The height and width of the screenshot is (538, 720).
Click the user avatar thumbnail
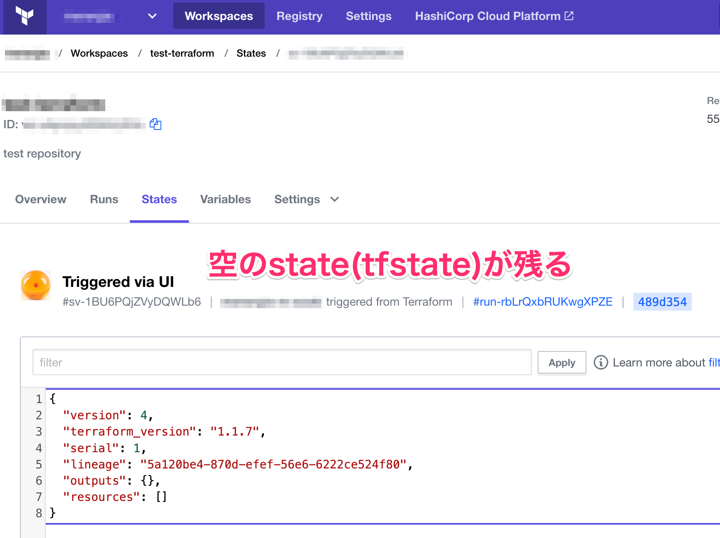[36, 285]
